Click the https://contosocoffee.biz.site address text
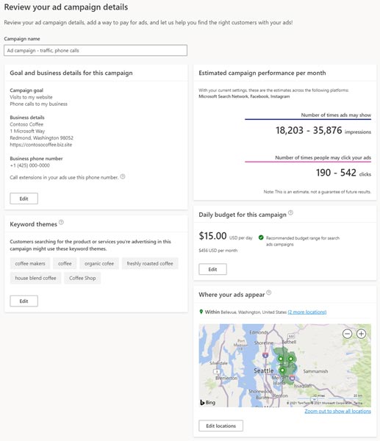Screen dimensions: 380x441 41,145
